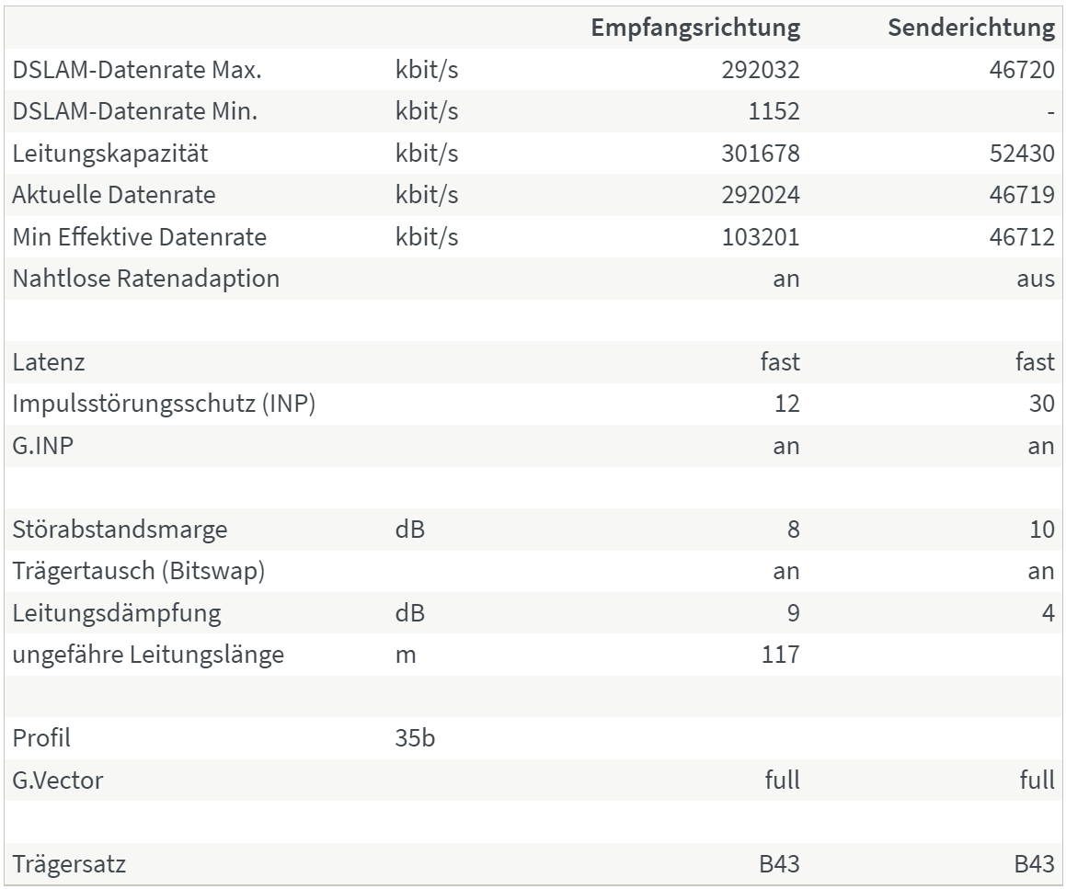Select the DSLAM-Datenrate Min. label
Image resolution: width=1066 pixels, height=889 pixels.
134,111
